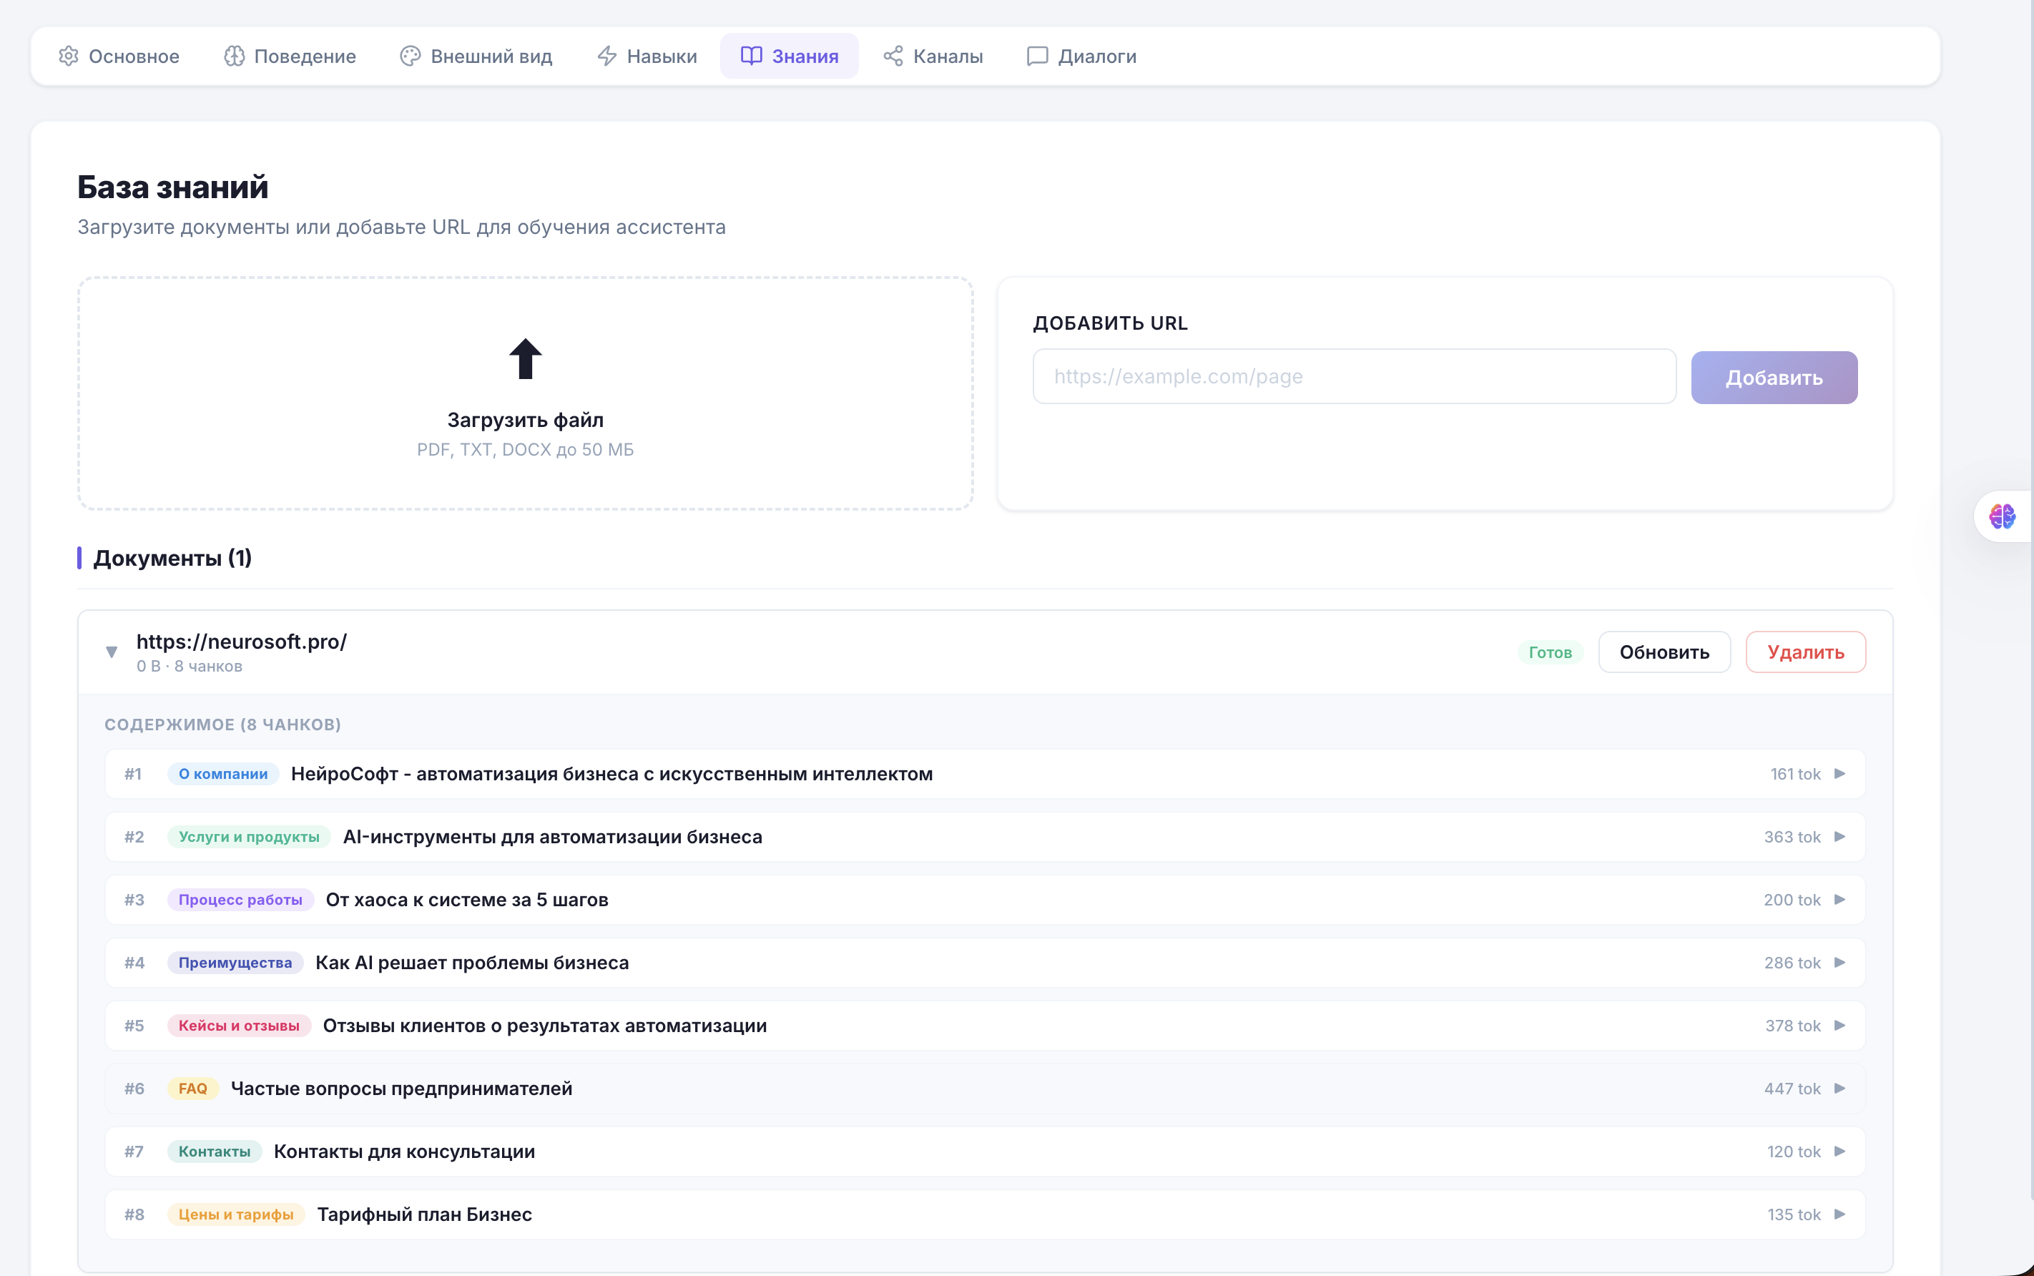2034x1276 pixels.
Task: Collapse the neurosoft.pro document triangle
Action: (x=112, y=652)
